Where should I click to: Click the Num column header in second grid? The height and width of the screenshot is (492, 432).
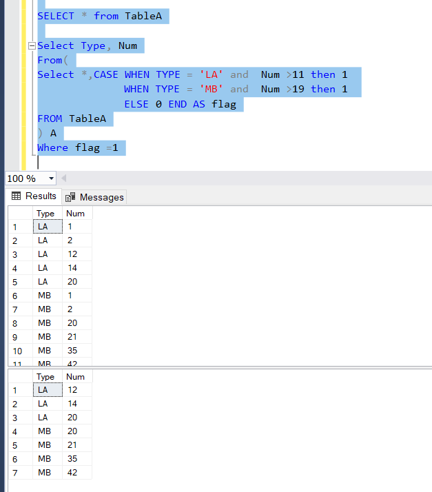(77, 376)
